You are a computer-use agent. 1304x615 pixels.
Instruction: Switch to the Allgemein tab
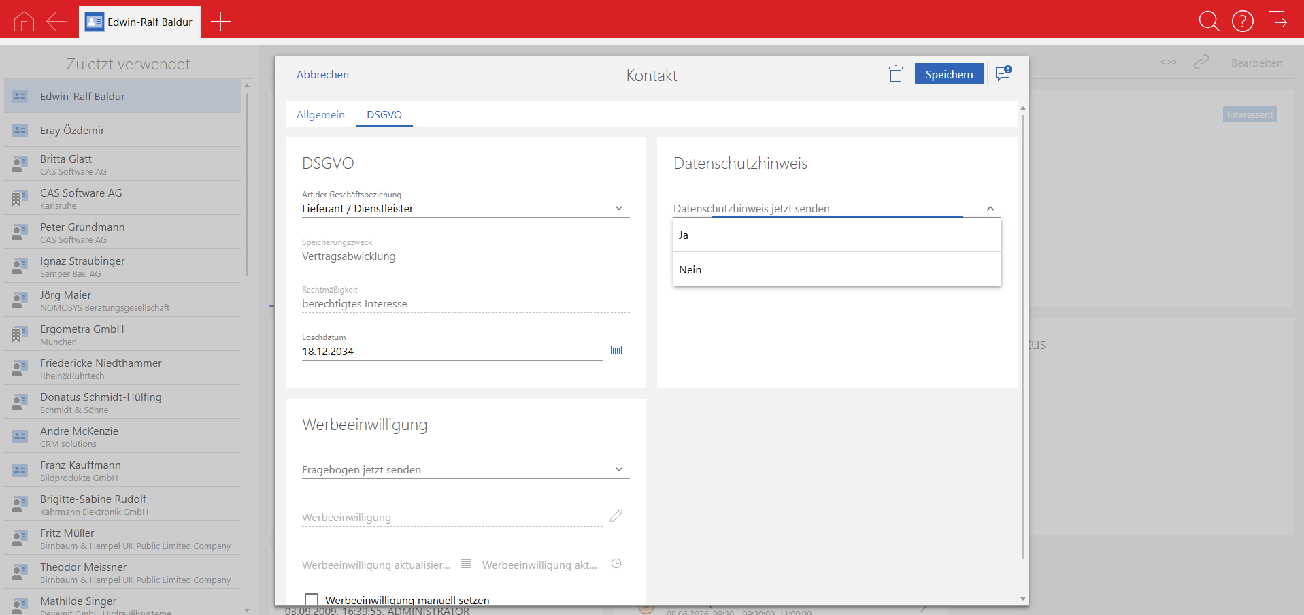point(320,114)
